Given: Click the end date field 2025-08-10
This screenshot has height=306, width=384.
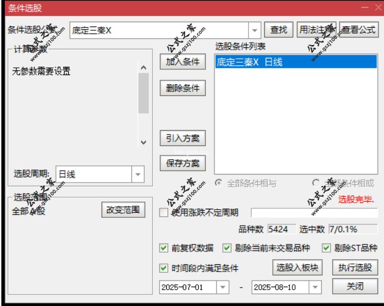Looking at the screenshot, I should click(x=281, y=287).
